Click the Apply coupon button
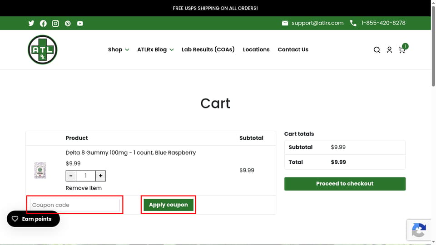 pos(168,205)
